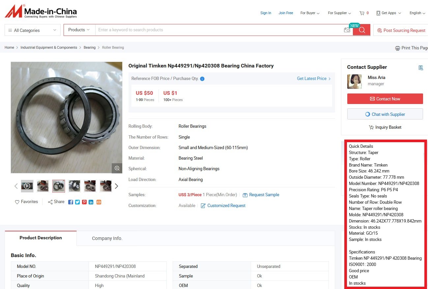Open the shopping cart icon

click(362, 13)
